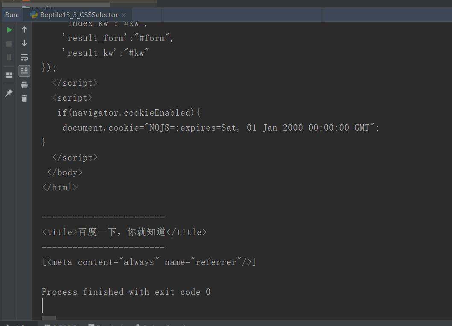
Task: Rerun the script with the green play icon
Action: pyautogui.click(x=9, y=30)
